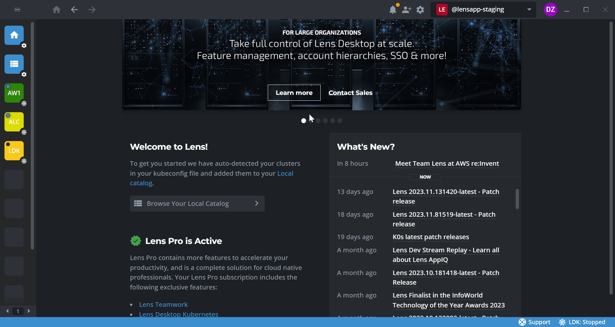
Task: Open the DZ user avatar
Action: (550, 10)
